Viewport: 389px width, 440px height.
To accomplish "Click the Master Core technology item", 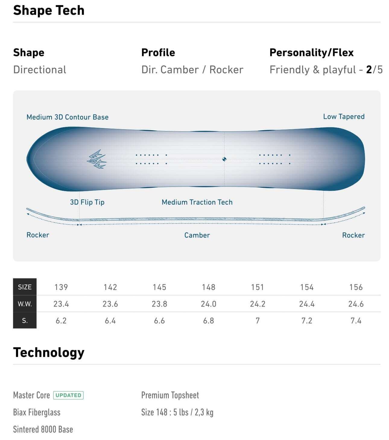I will [x=31, y=395].
